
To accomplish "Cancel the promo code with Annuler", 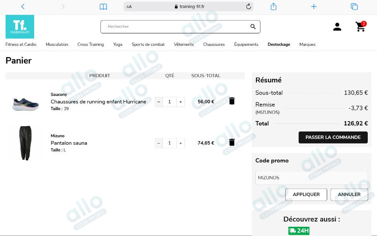I will click(349, 195).
